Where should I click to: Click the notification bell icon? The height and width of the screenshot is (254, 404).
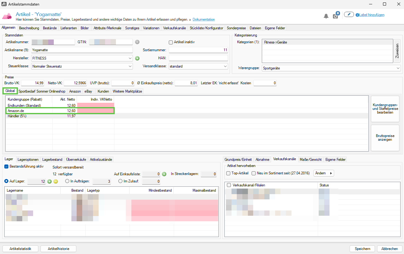pos(326,16)
